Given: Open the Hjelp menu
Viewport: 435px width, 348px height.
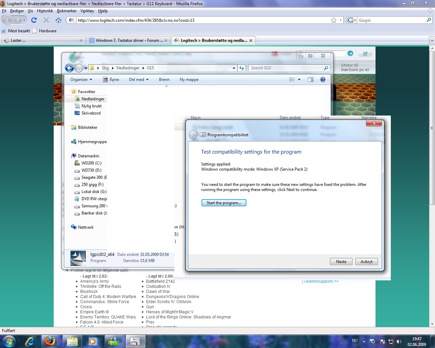Looking at the screenshot, I should 103,11.
